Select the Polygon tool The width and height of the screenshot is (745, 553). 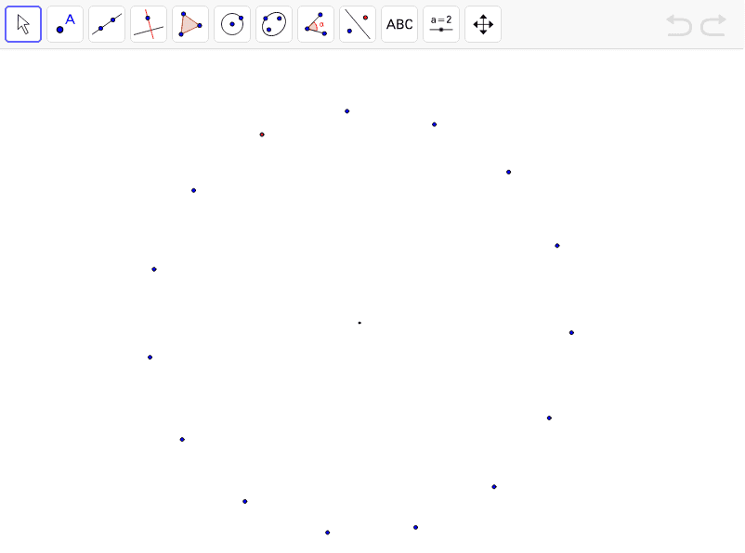(x=190, y=24)
